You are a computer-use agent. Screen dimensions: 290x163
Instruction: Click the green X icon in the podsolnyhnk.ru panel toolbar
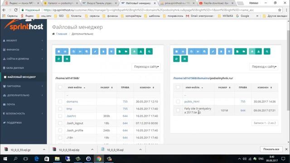184,59
